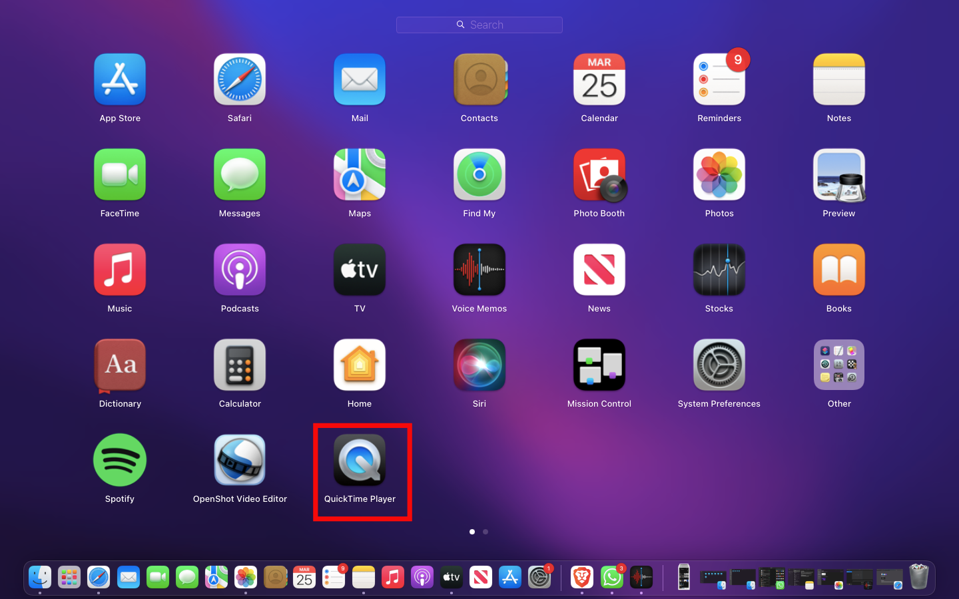Screen dimensions: 959x599
Task: Launch Apple TV from the Launchpad grid
Action: (x=360, y=270)
